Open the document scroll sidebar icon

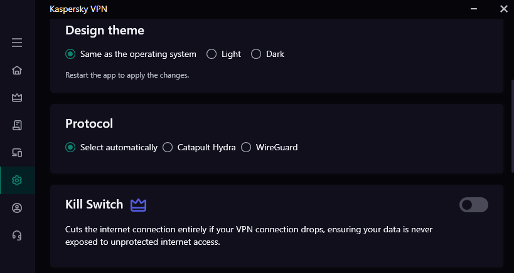[17, 125]
